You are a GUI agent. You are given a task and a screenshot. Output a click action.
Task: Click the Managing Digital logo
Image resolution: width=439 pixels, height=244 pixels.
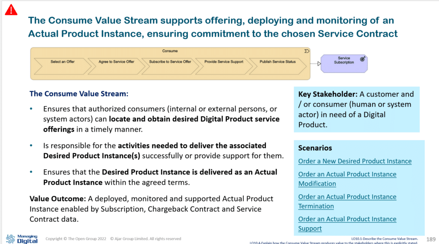click(22, 239)
